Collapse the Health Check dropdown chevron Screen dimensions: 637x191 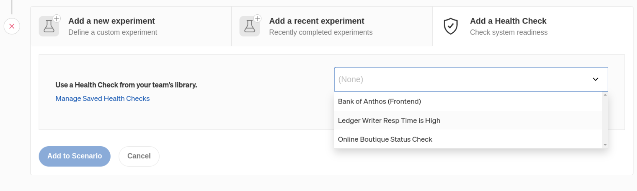point(596,79)
